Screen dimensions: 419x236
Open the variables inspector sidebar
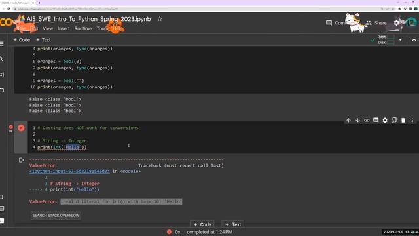pyautogui.click(x=2, y=74)
